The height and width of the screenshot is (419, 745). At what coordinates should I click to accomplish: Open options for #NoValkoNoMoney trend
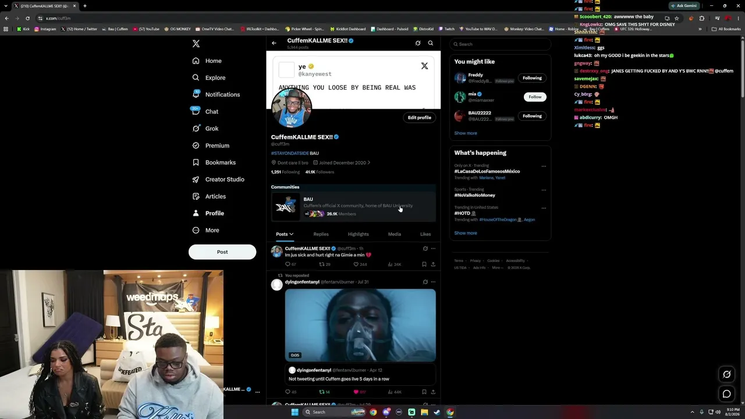click(x=544, y=190)
